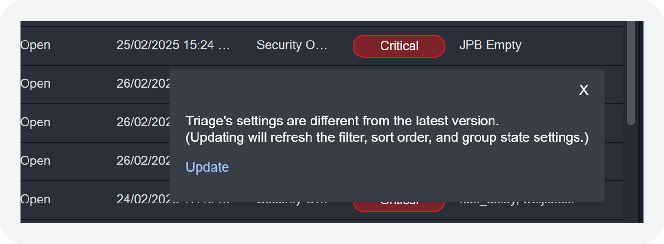
Task: Click the "Updating will refresh the filter" text
Action: [x=387, y=138]
